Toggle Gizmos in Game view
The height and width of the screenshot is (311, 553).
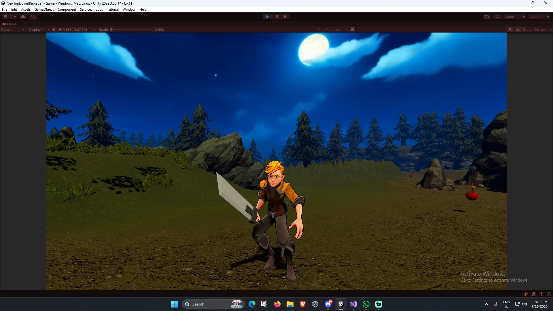(540, 30)
